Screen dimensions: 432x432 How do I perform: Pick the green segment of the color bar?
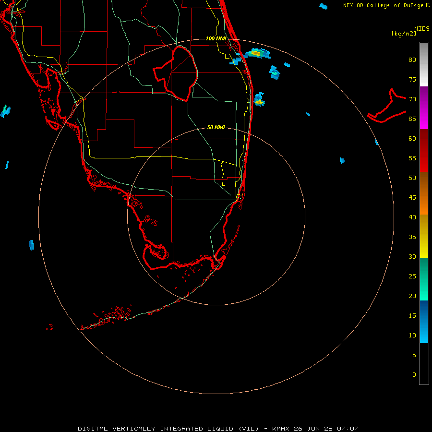pyautogui.click(x=424, y=279)
